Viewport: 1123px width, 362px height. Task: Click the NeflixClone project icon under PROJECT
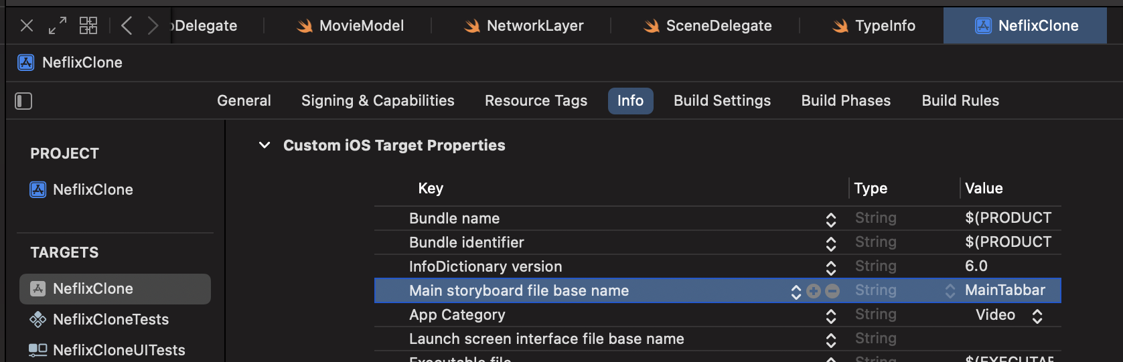click(x=38, y=189)
